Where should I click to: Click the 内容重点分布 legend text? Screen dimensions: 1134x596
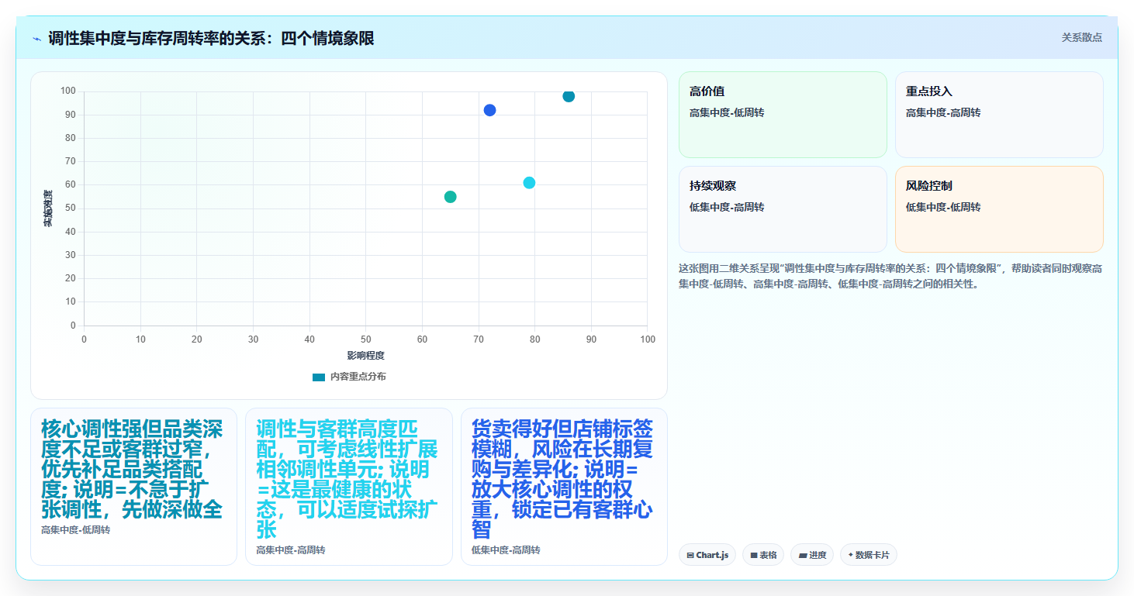coord(358,377)
